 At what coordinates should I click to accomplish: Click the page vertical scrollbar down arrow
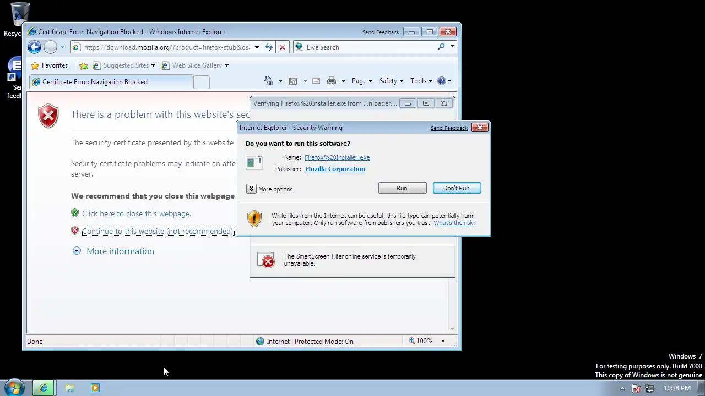coord(452,329)
